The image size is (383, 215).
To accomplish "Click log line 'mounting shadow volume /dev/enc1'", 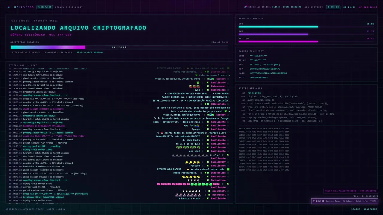I will point(38,95).
